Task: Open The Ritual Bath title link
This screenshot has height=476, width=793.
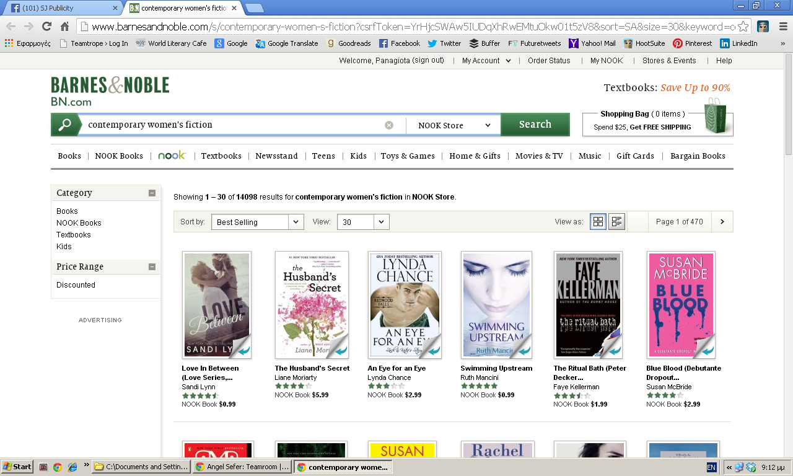Action: (x=590, y=372)
